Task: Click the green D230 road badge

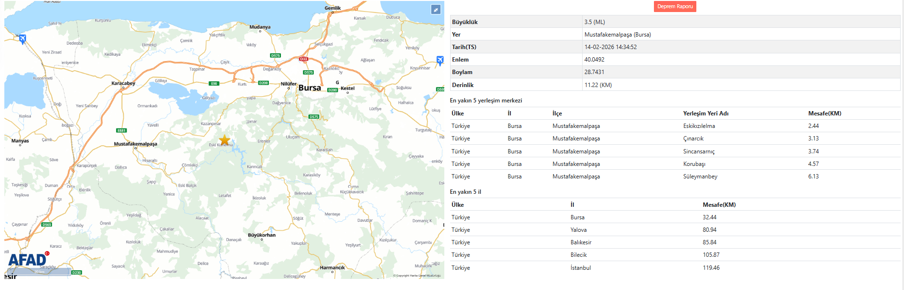Action: (x=77, y=273)
